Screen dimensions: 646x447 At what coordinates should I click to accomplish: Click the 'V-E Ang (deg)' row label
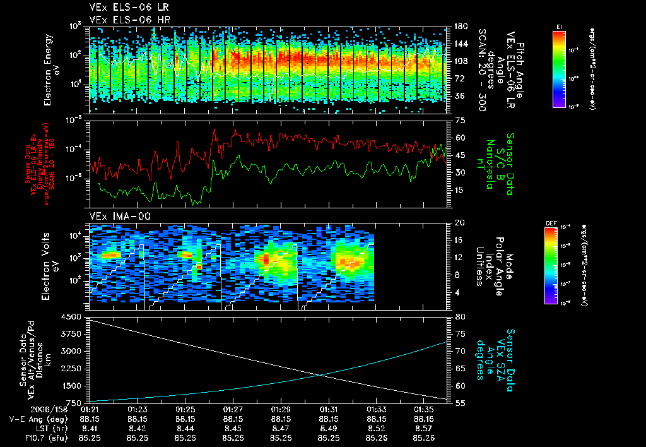pos(38,419)
